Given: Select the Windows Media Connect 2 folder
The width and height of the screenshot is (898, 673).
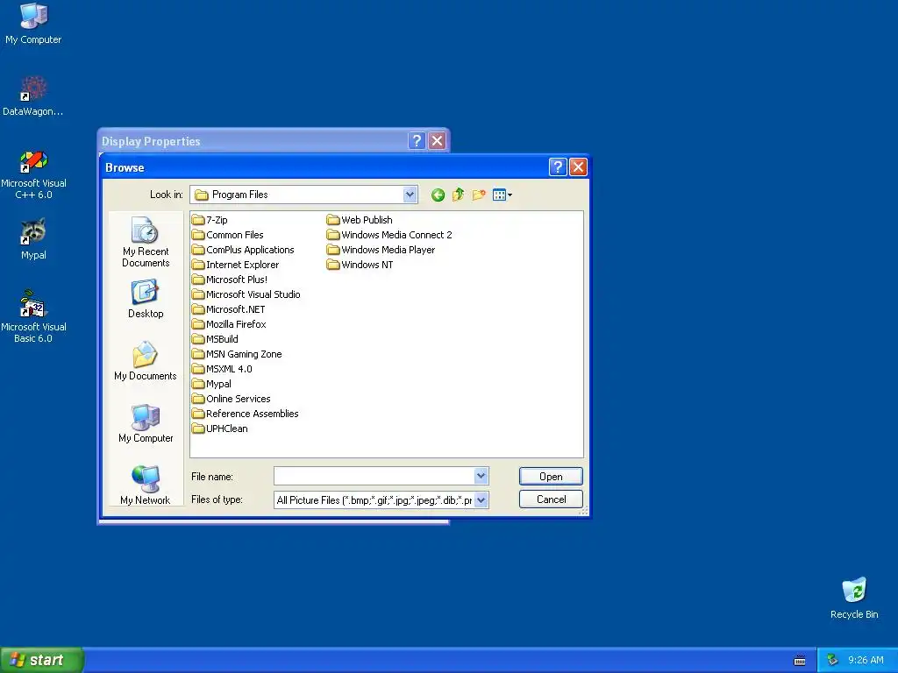Looking at the screenshot, I should point(389,235).
